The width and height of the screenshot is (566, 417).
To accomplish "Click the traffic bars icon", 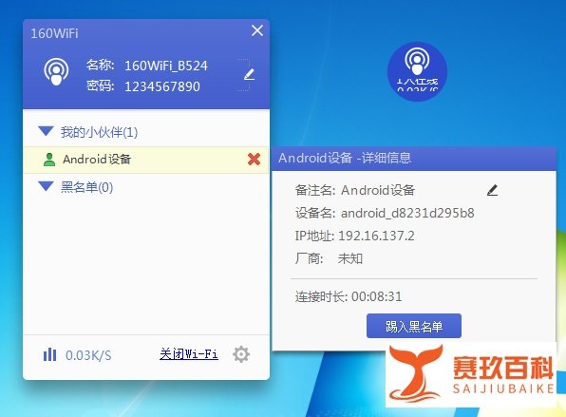I will [x=49, y=354].
